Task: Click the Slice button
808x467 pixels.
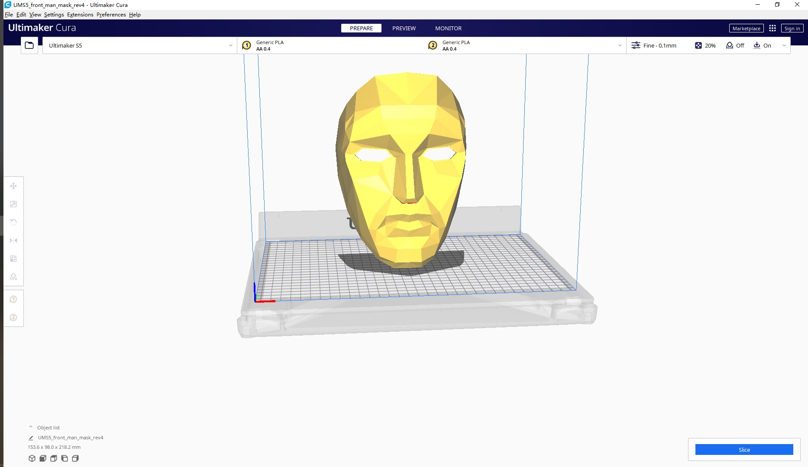Action: 744,450
